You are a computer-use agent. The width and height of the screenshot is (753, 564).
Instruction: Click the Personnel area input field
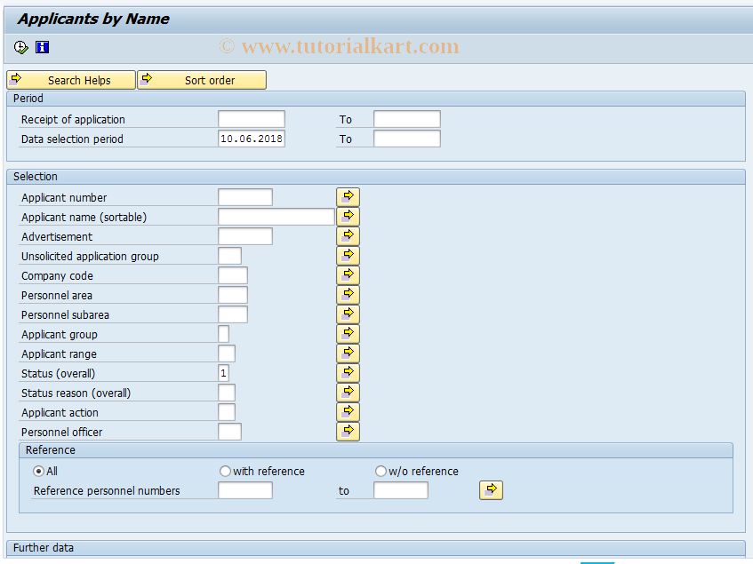[x=232, y=295]
